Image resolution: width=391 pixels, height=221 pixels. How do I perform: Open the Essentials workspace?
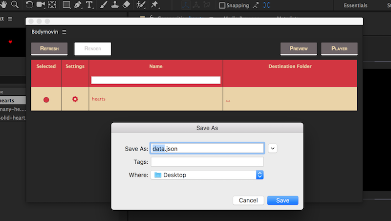tap(355, 5)
